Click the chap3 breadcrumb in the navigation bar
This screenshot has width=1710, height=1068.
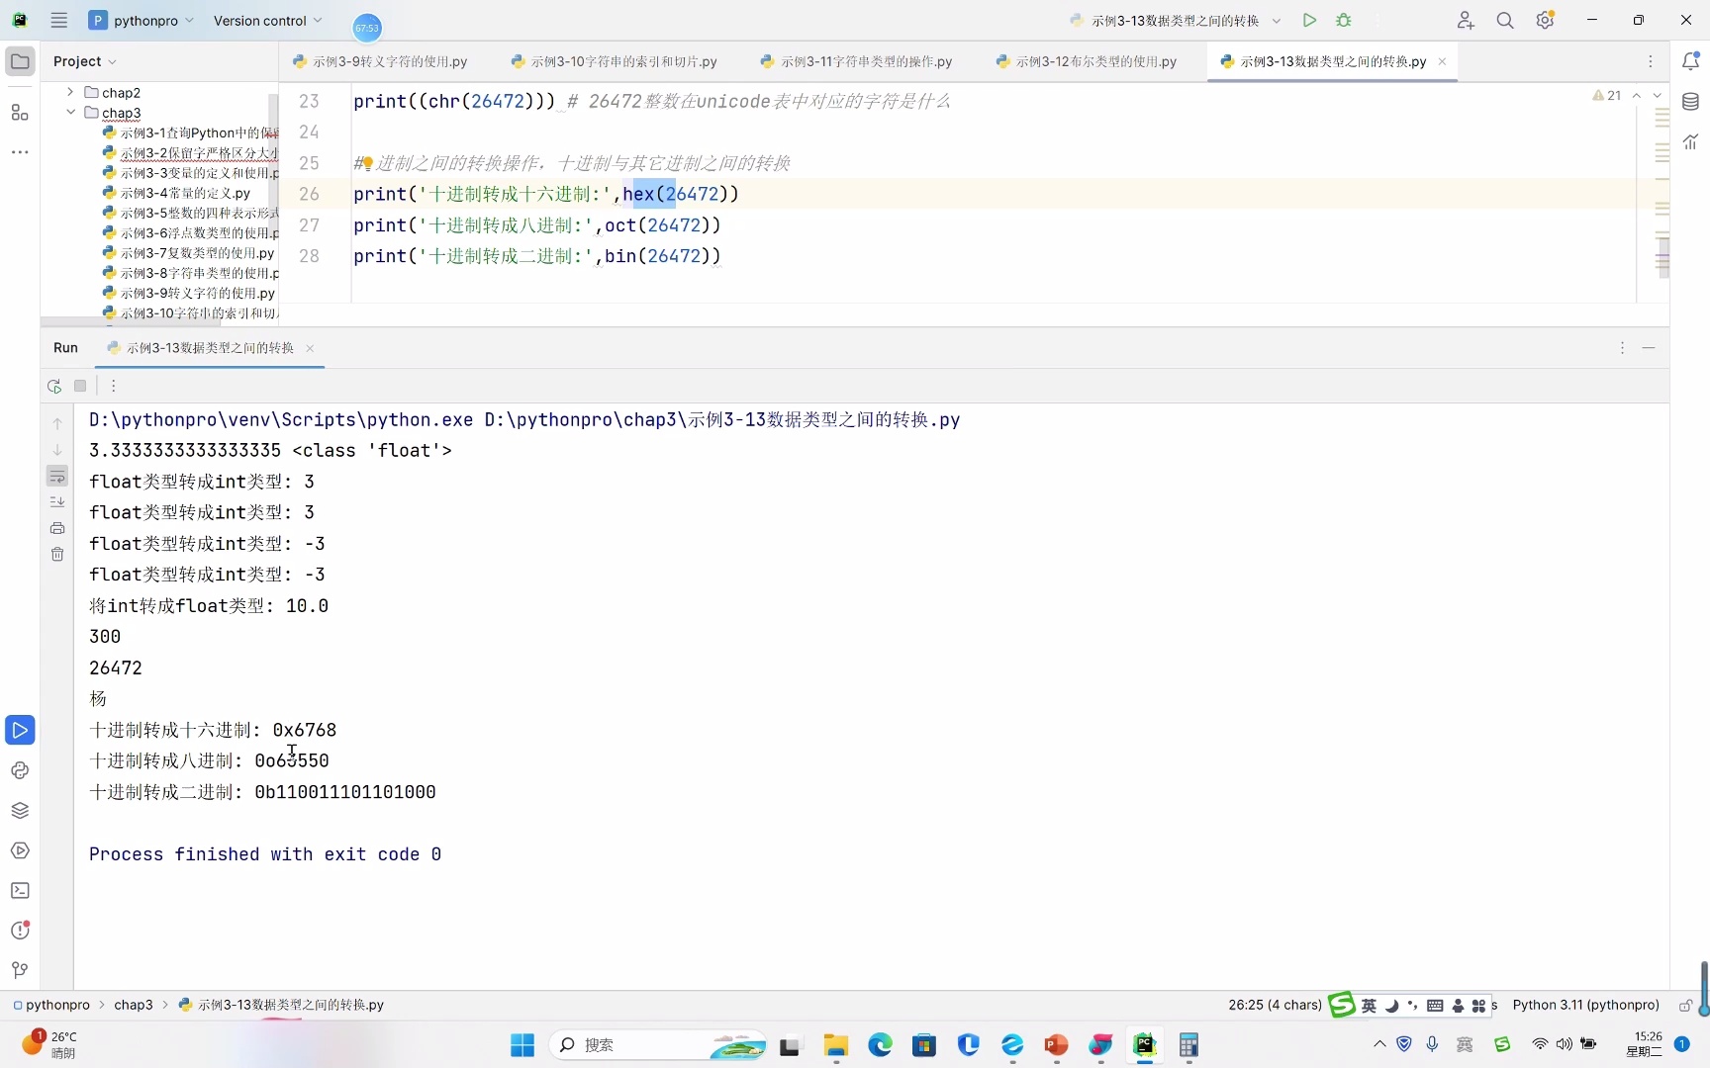[x=134, y=1005]
